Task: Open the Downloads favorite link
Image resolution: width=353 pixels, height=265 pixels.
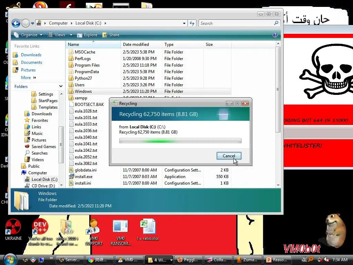Action: click(31, 55)
